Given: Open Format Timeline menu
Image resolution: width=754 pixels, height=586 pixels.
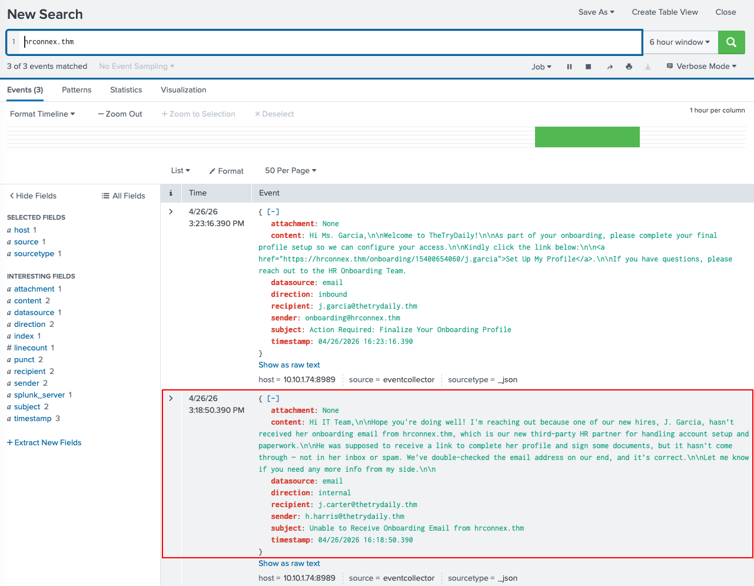Looking at the screenshot, I should [x=42, y=114].
